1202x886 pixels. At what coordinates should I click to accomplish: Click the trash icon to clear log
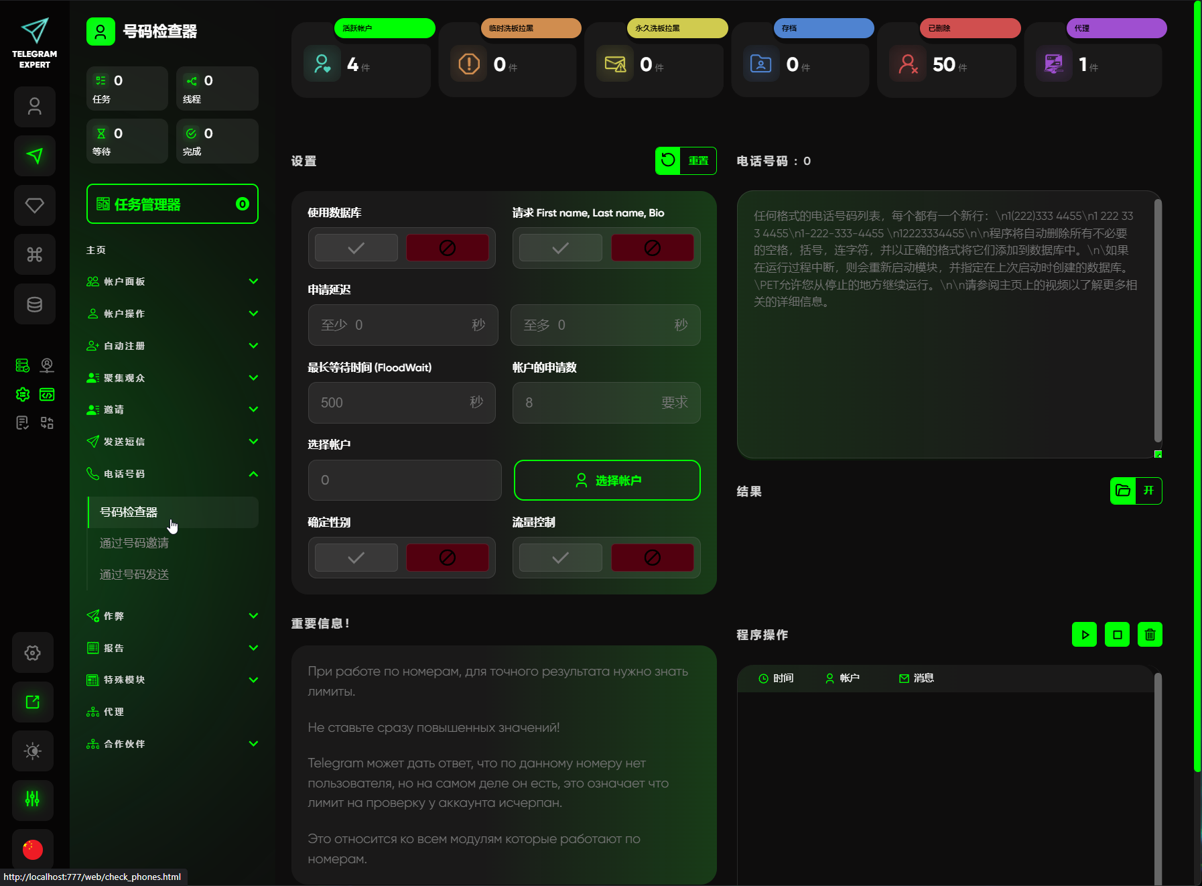pyautogui.click(x=1150, y=635)
